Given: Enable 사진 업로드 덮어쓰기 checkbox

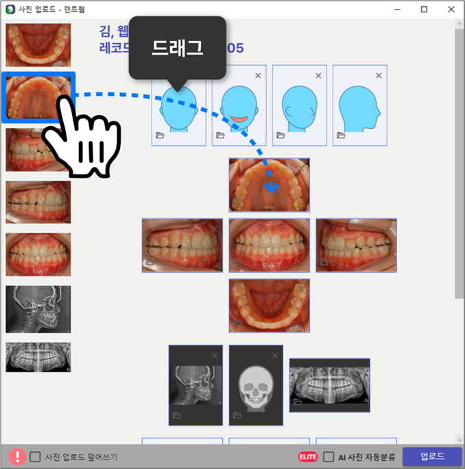Looking at the screenshot, I should [35, 457].
